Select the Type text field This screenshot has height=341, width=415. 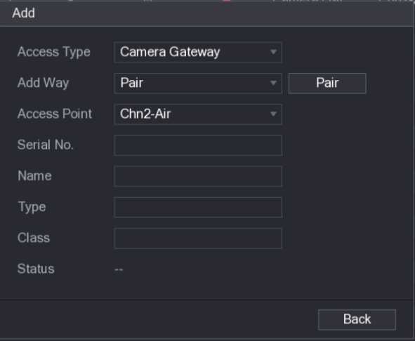click(x=198, y=207)
